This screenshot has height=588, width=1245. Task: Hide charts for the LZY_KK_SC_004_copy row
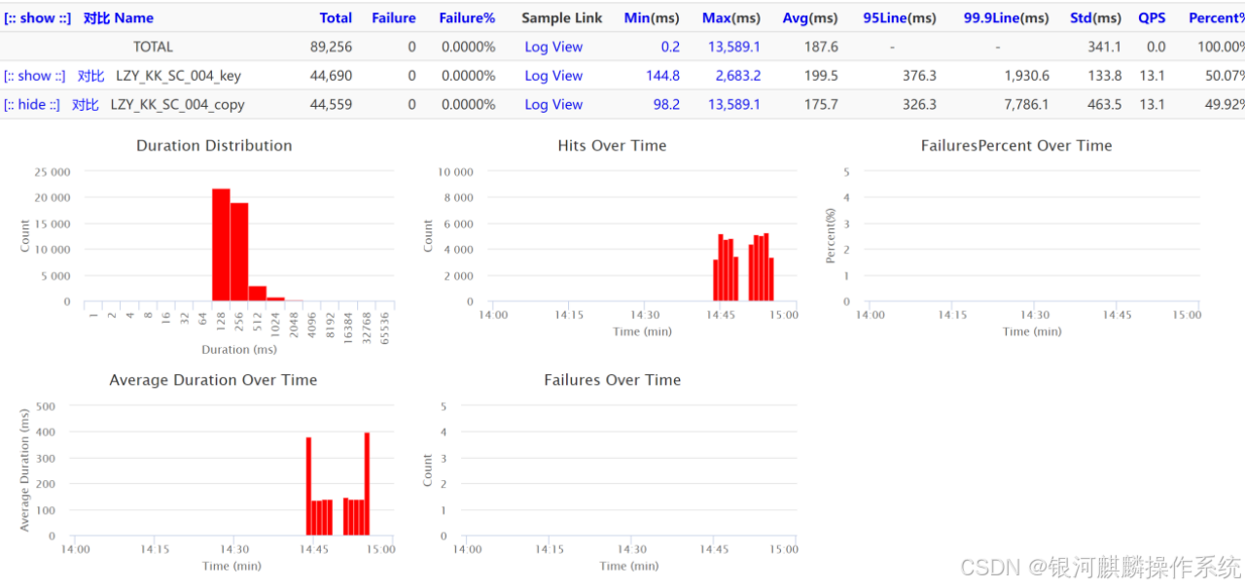(32, 105)
